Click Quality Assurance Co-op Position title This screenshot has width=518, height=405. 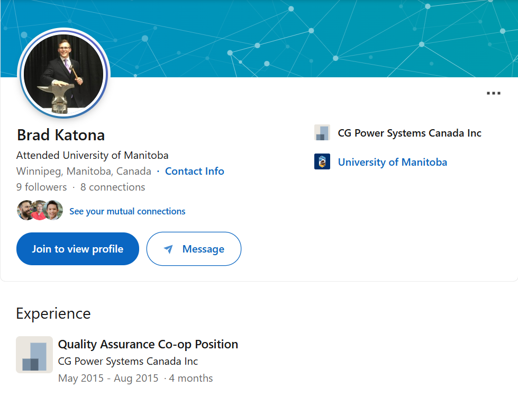(x=148, y=344)
